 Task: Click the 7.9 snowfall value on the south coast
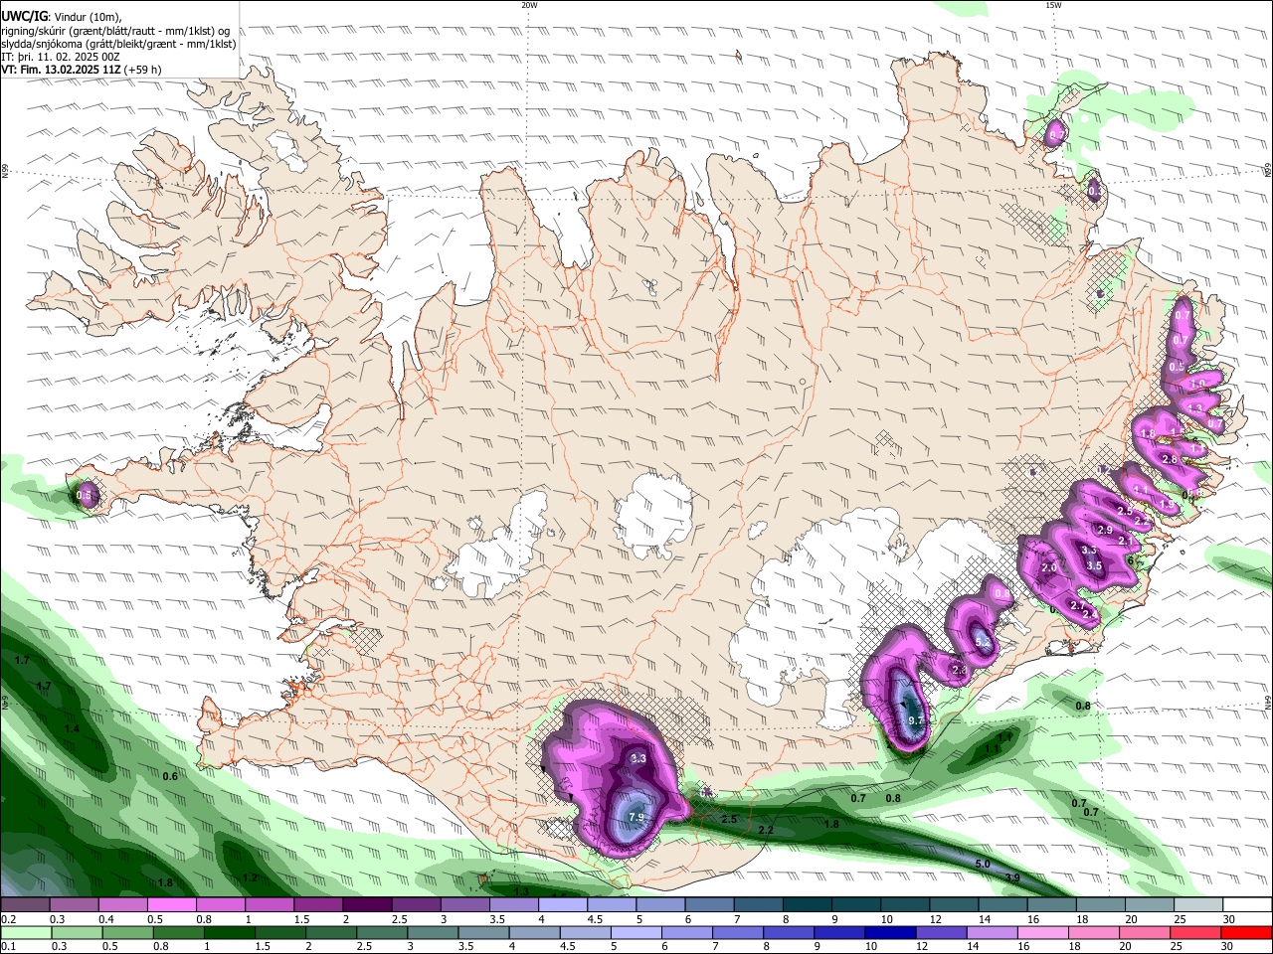(x=637, y=818)
